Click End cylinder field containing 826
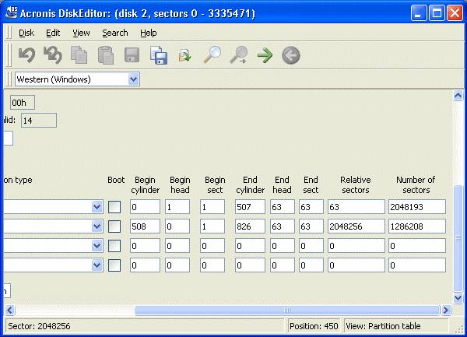This screenshot has height=337, width=467. [x=250, y=226]
